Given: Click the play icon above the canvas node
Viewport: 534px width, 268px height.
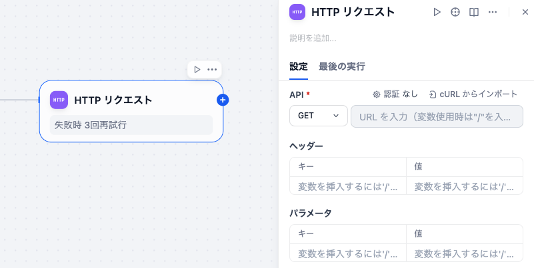Looking at the screenshot, I should 197,69.
